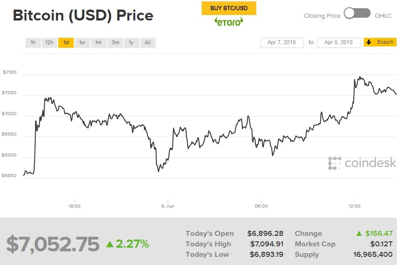Click the download arrow on Export button

(x=370, y=42)
